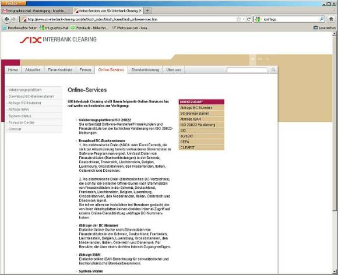Open the Validierungsplattform ISO 20022 heading link

[105, 120]
